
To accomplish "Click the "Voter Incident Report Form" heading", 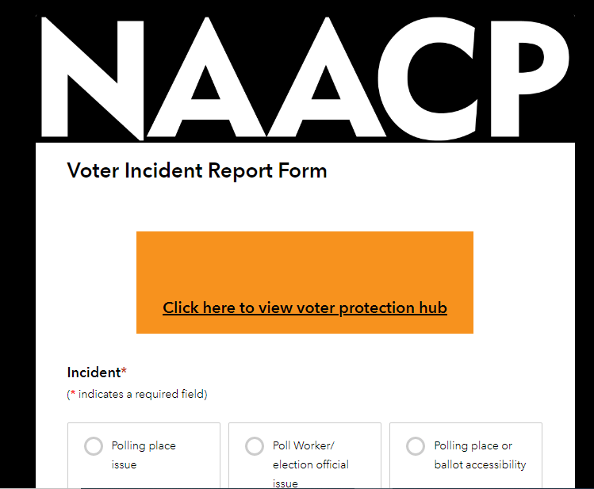I will click(197, 170).
